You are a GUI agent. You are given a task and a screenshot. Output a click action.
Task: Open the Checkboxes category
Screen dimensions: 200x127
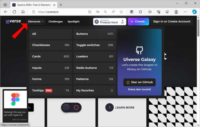50,45
